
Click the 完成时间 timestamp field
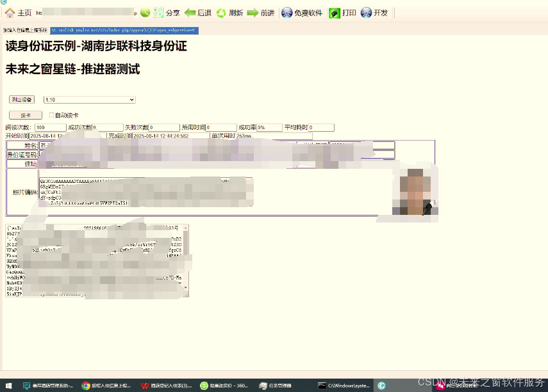[x=170, y=136]
